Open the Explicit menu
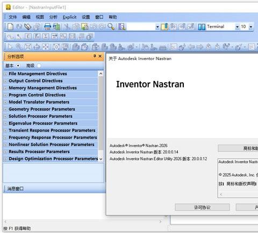The image size is (258, 233). click(x=69, y=17)
